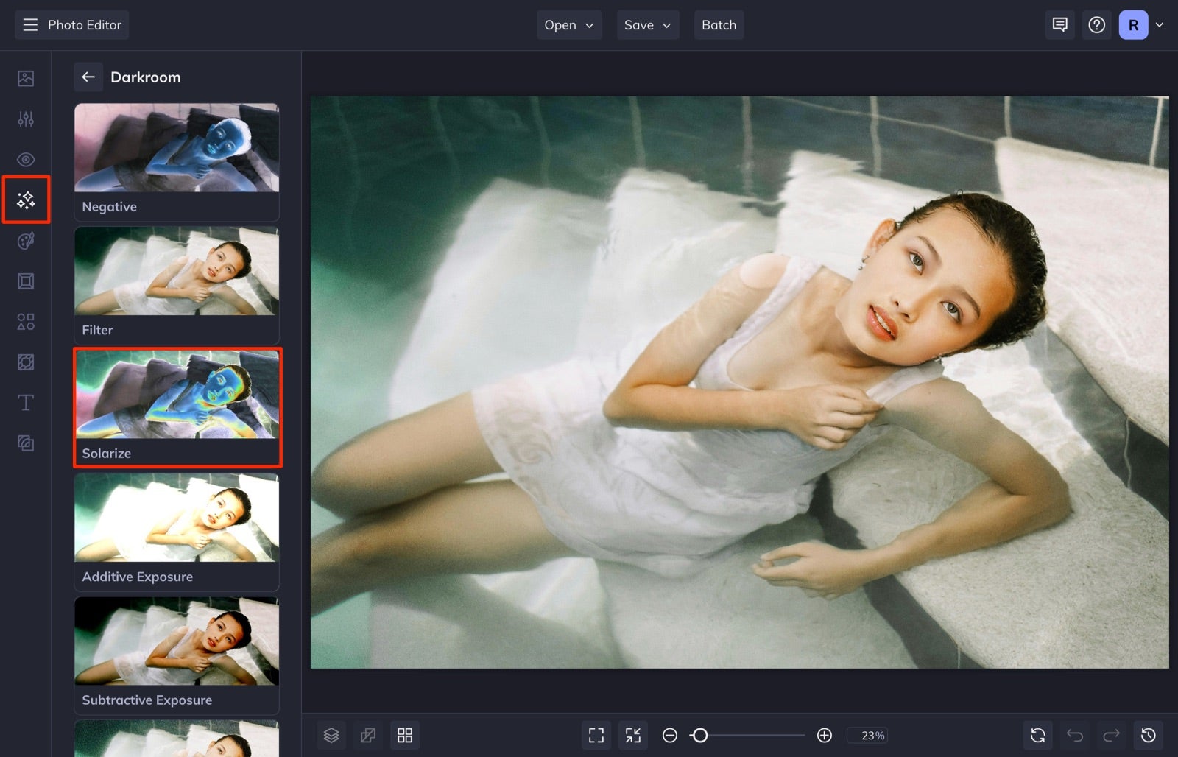1178x757 pixels.
Task: Open the Layers panel at the bottom
Action: point(331,735)
